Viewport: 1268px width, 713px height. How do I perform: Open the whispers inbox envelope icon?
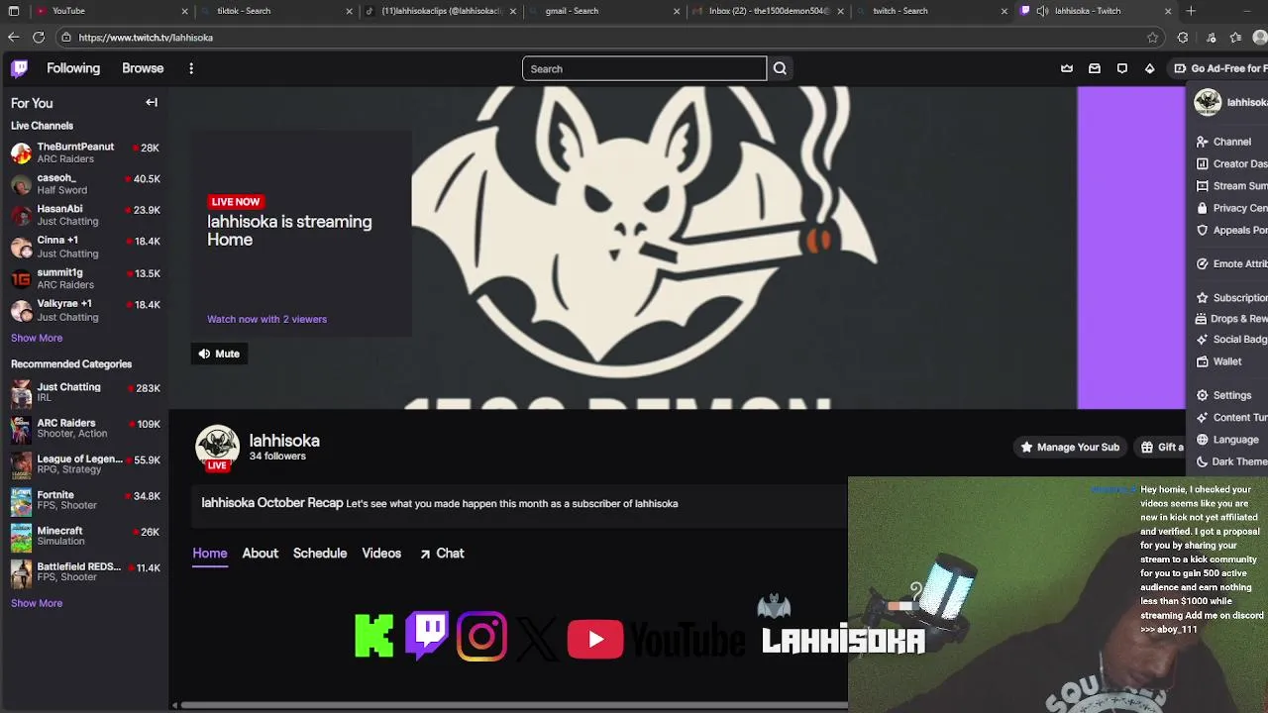click(1095, 68)
